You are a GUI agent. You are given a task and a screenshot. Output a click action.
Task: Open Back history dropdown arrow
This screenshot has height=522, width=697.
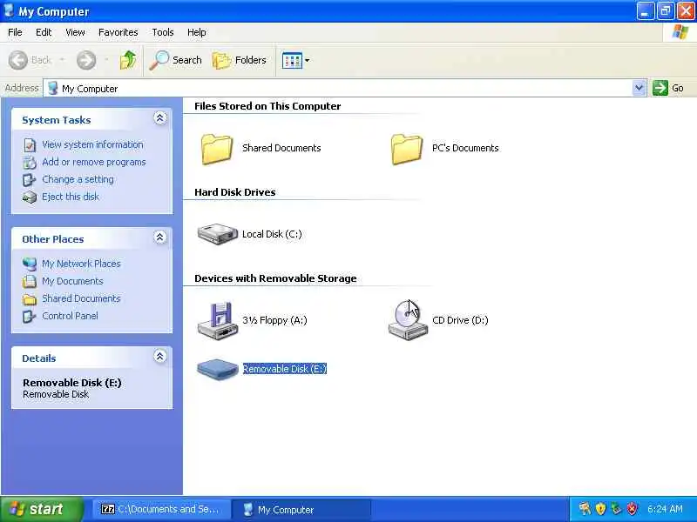(x=62, y=60)
